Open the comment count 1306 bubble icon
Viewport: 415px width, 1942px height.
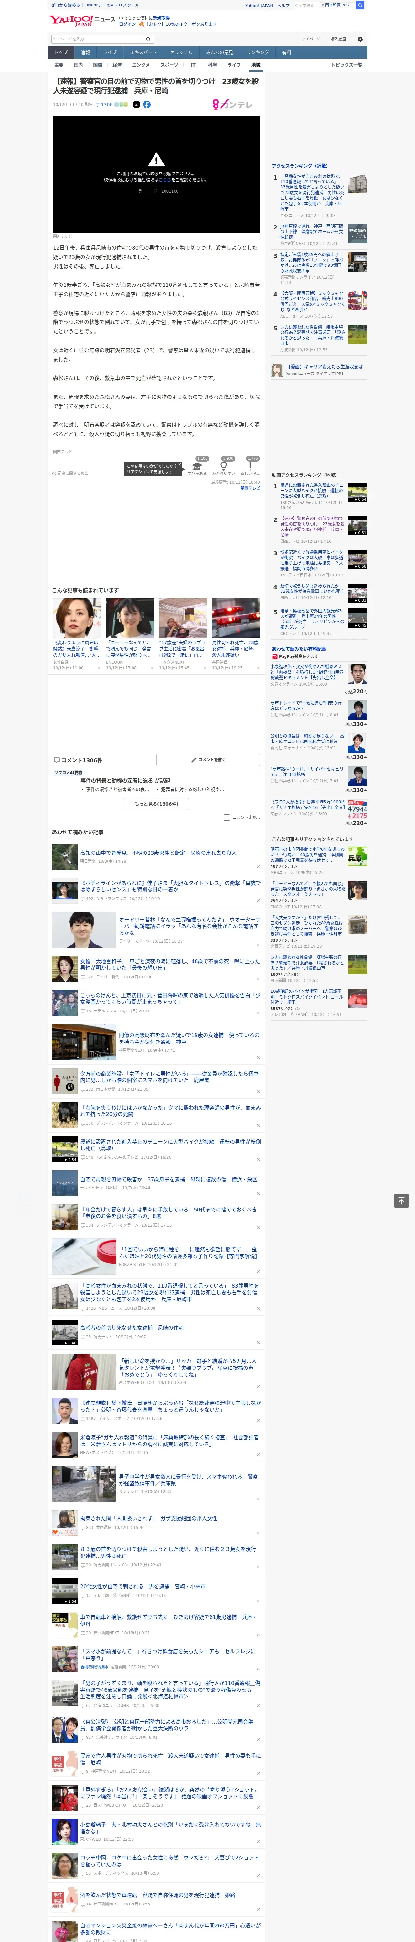point(98,105)
